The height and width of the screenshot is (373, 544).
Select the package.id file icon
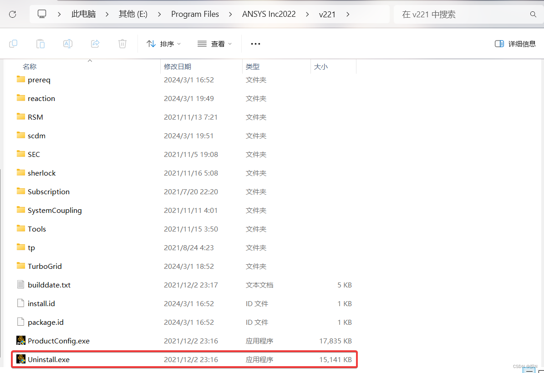point(21,322)
